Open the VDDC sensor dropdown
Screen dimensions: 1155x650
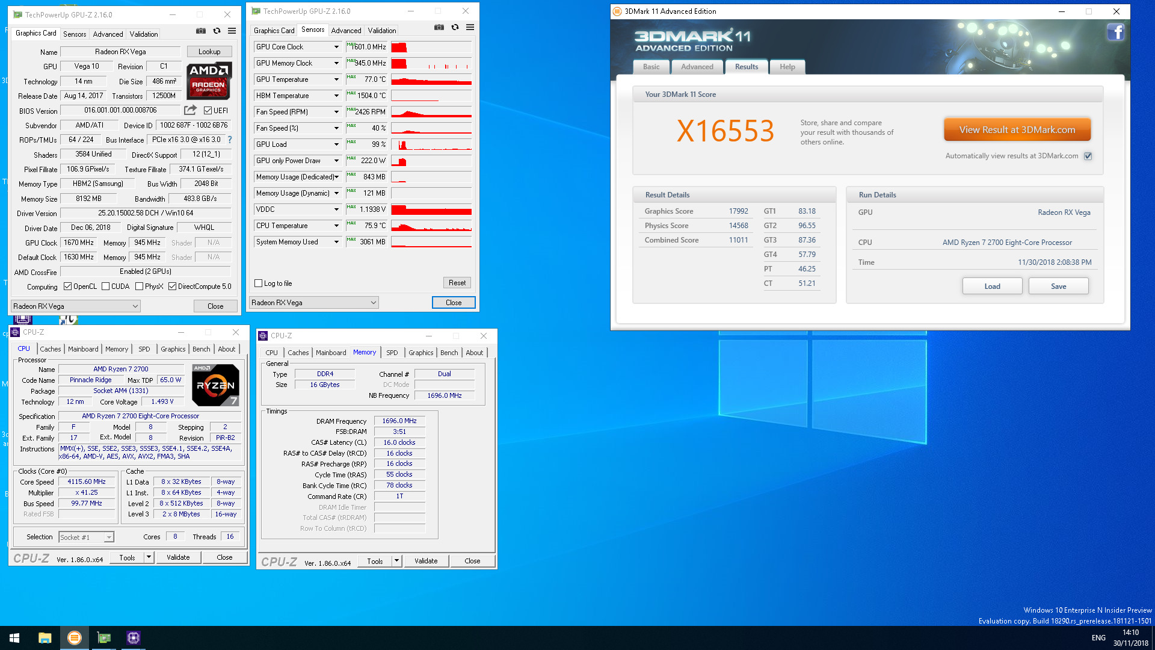(x=336, y=209)
